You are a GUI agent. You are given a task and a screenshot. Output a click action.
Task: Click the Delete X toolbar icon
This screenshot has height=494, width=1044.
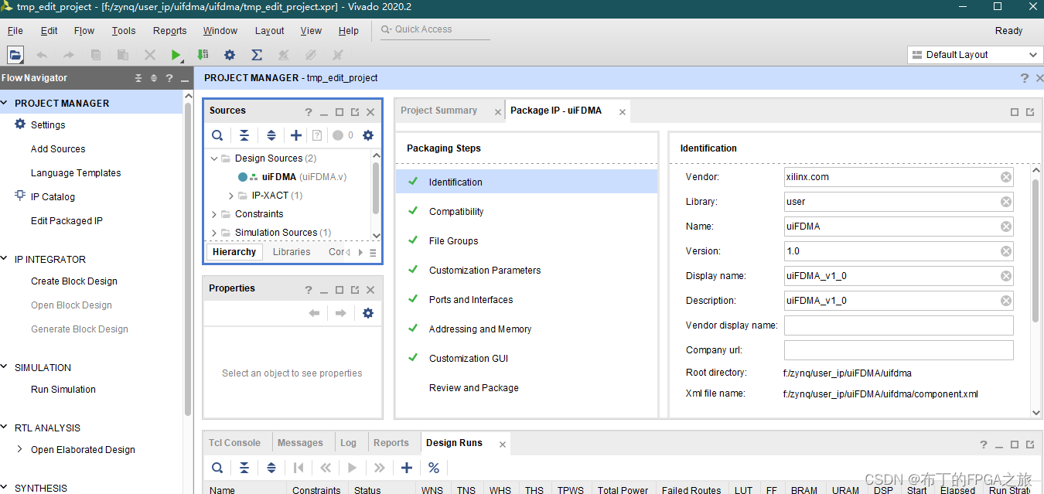(150, 55)
